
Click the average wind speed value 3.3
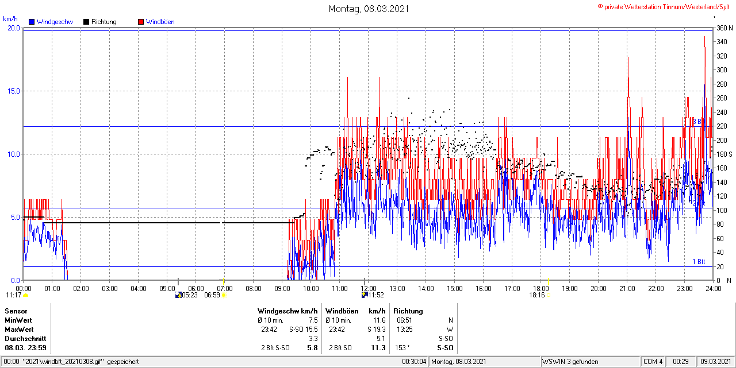313,339
